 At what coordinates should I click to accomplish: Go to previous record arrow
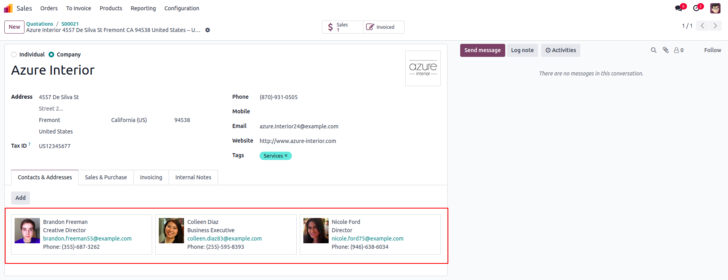702,26
